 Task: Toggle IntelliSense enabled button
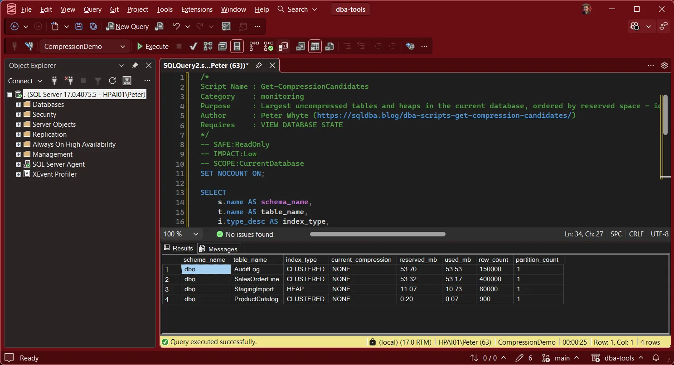click(x=237, y=46)
